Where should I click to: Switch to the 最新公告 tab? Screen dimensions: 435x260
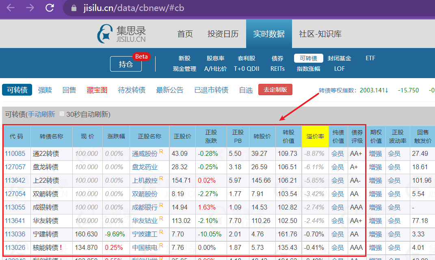tap(170, 90)
